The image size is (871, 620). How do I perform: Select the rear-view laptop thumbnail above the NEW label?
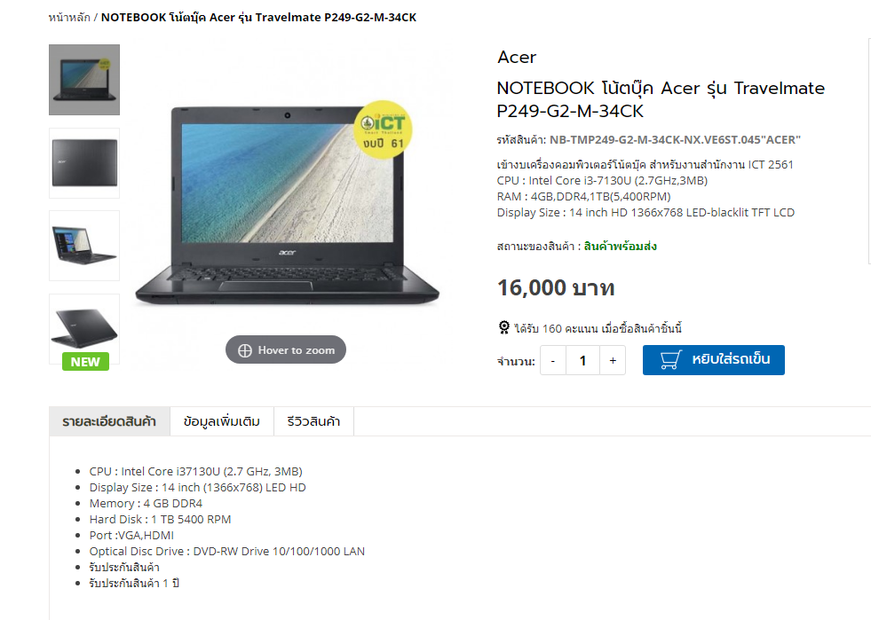(x=84, y=326)
